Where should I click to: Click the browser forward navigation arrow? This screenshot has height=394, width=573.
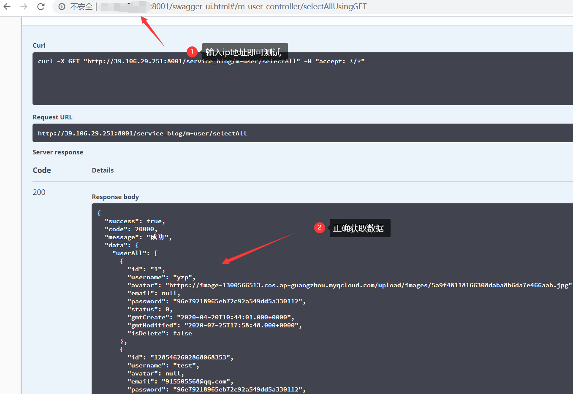[x=24, y=6]
